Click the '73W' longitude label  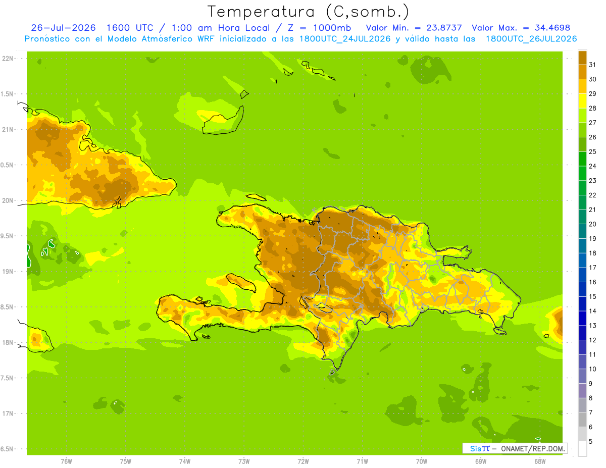coord(244,461)
